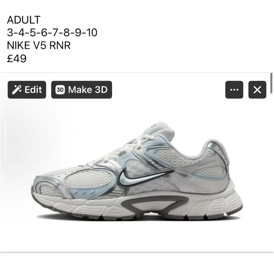Click the magic wand icon on Edit
This screenshot has height=274, width=274.
(17, 89)
